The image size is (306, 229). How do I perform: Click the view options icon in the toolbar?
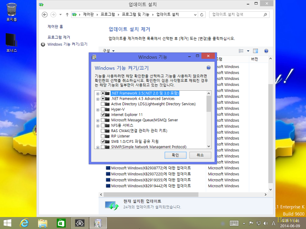241,51
